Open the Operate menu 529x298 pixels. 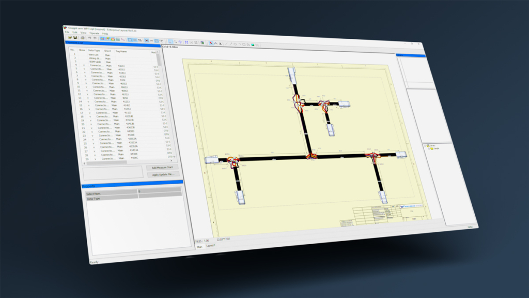(x=94, y=33)
